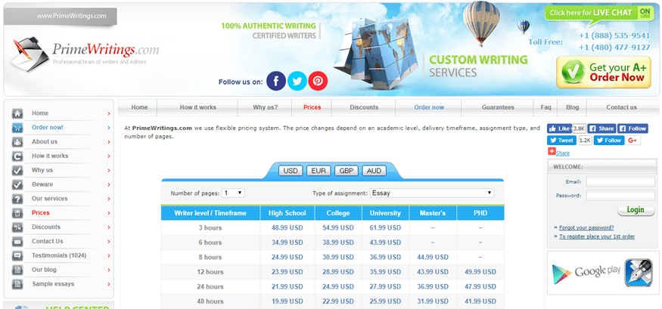Click the document icon beside Sample essays
The height and width of the screenshot is (309, 662).
tap(17, 284)
